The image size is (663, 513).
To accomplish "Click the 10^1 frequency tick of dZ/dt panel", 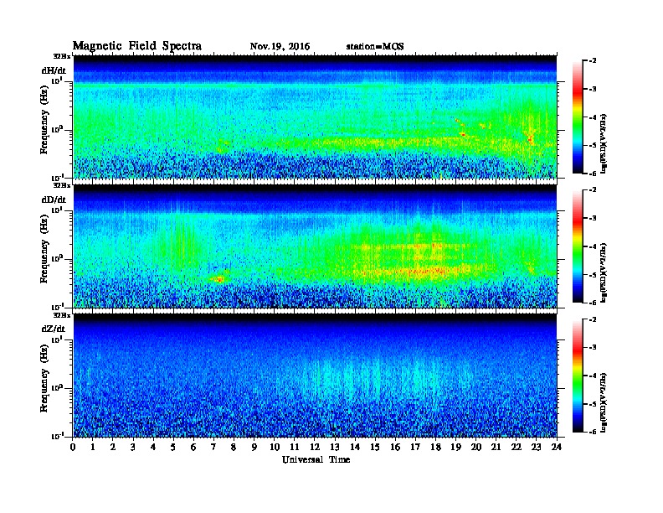I will coord(57,339).
